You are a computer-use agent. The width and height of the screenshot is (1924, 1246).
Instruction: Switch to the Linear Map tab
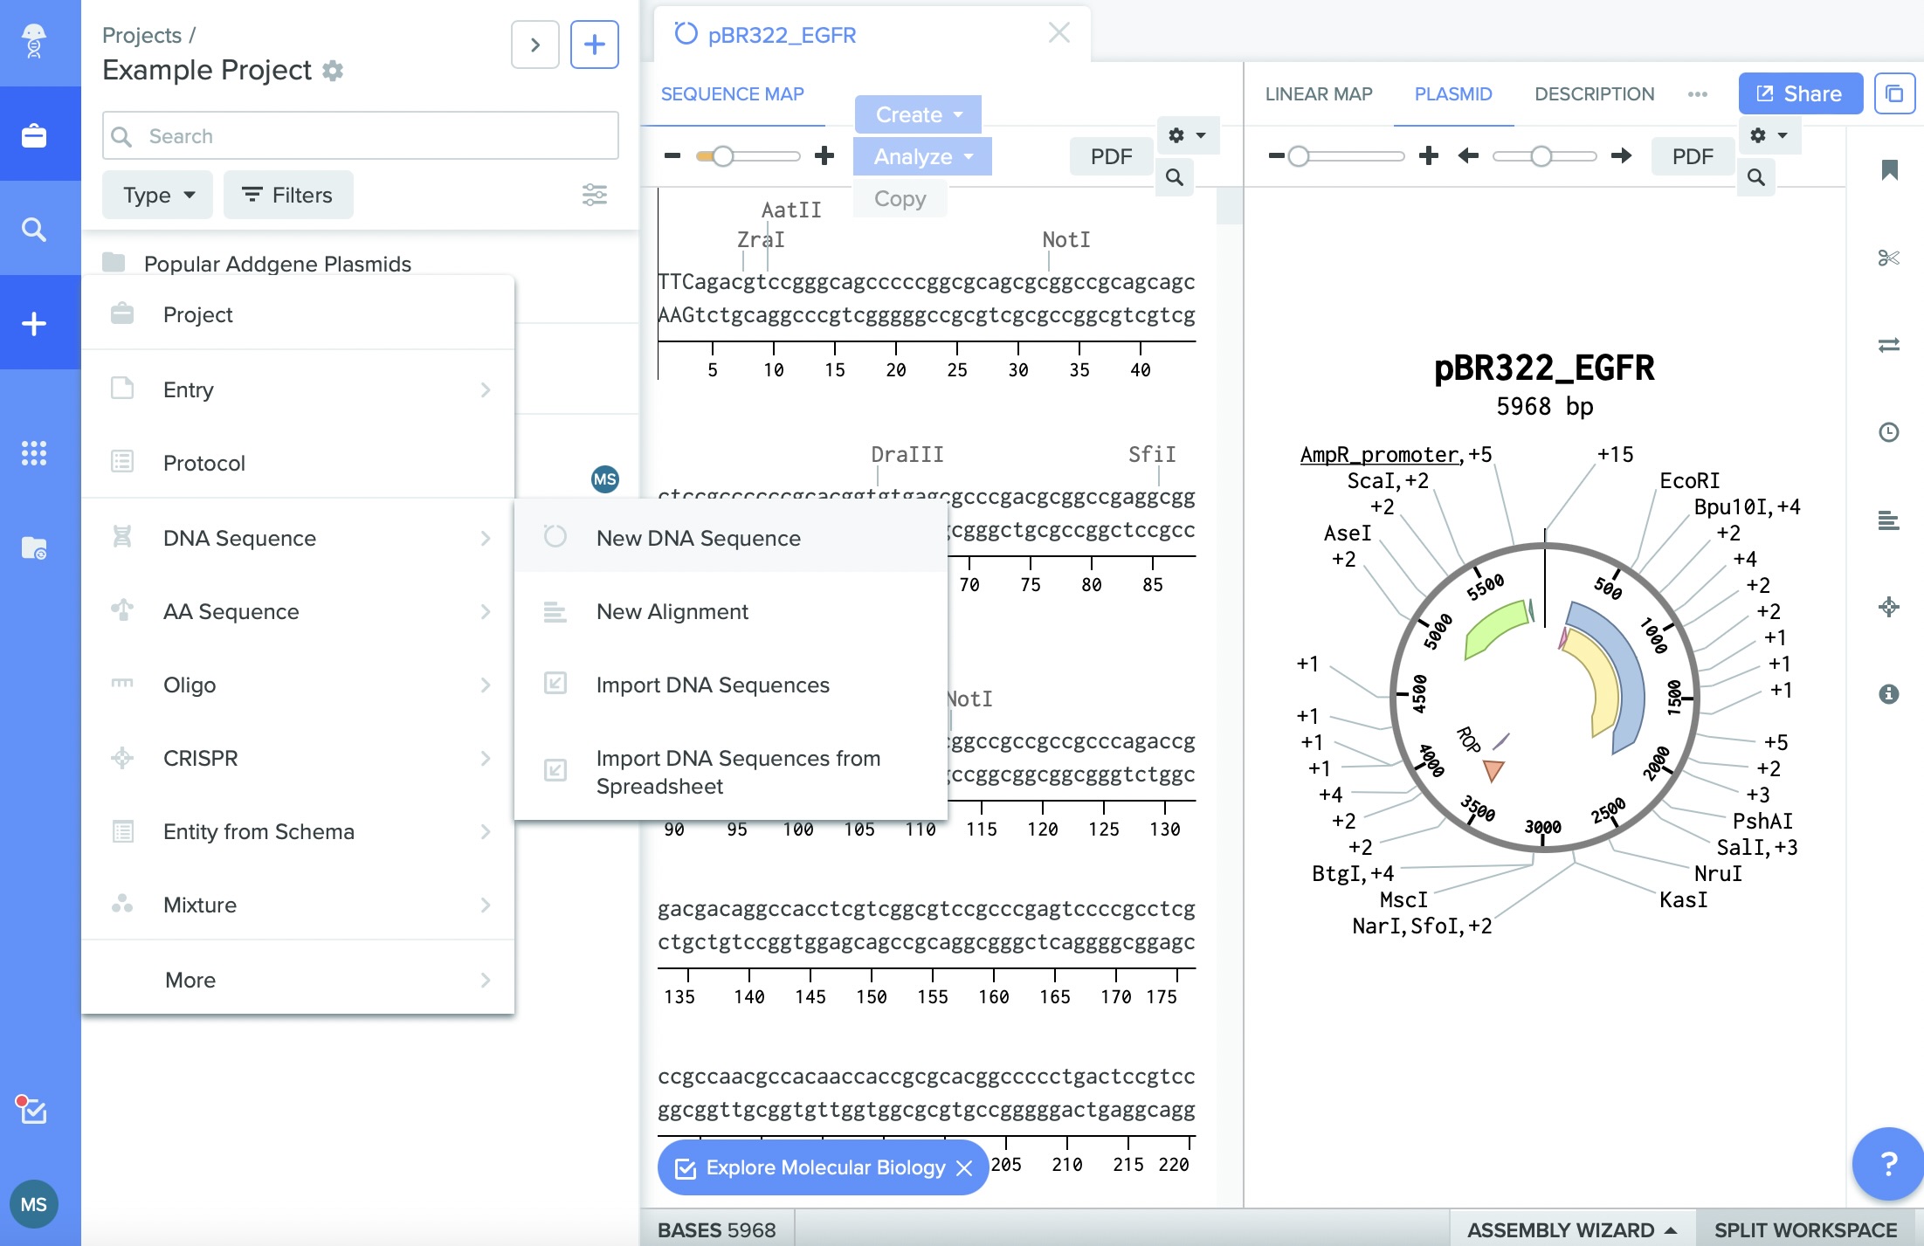point(1319,93)
